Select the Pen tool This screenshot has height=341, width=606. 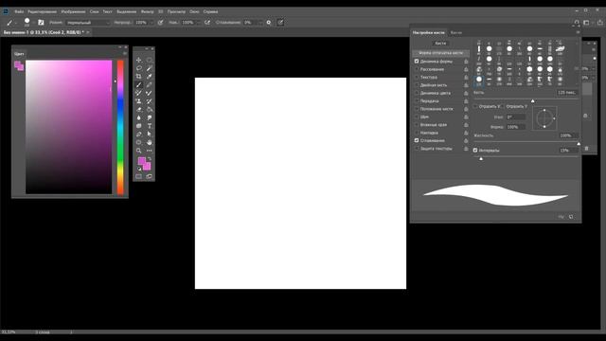[139, 135]
